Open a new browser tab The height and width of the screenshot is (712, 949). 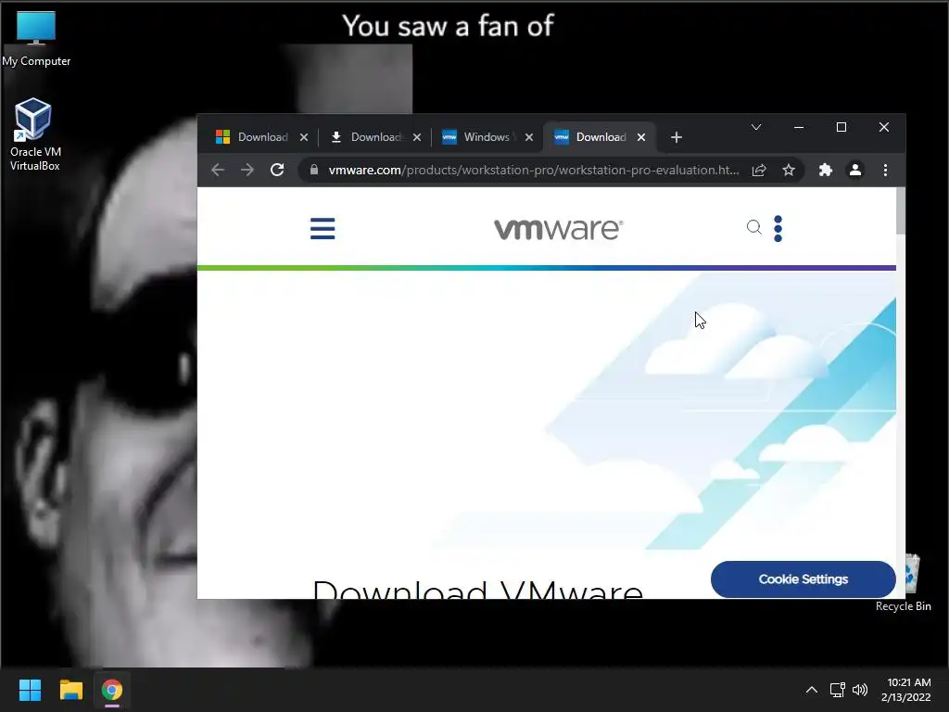tap(677, 137)
